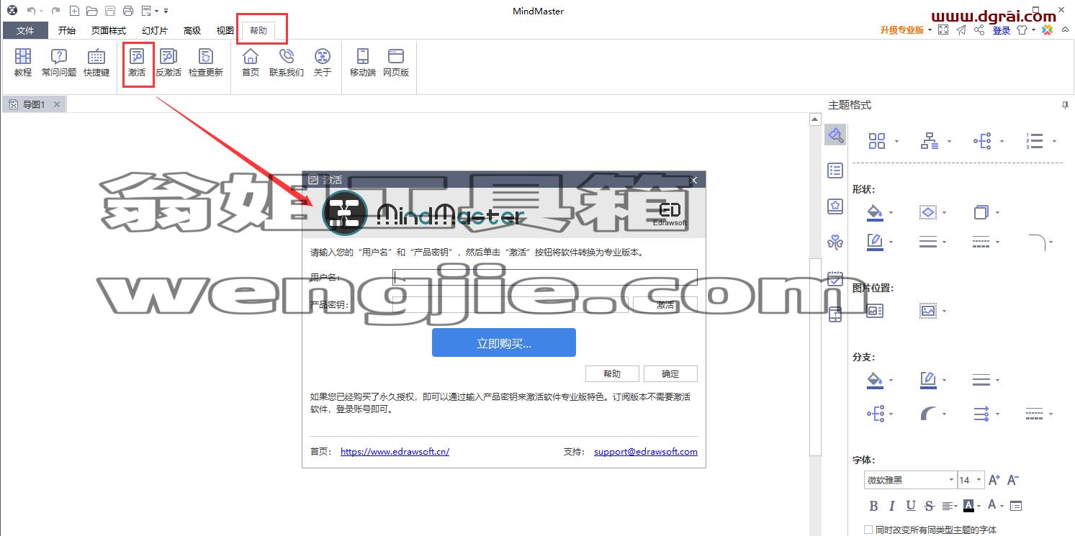The height and width of the screenshot is (536, 1075).
Task: Switch to the 幻灯片 ribbon tab
Action: [155, 30]
